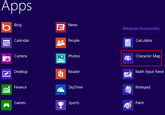
Task: Click the Camera label text
Action: pyautogui.click(x=21, y=56)
